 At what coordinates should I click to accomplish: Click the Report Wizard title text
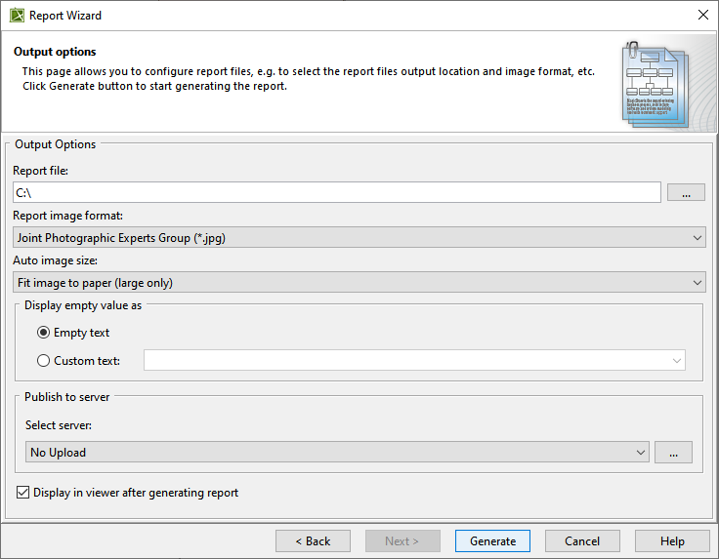click(65, 16)
